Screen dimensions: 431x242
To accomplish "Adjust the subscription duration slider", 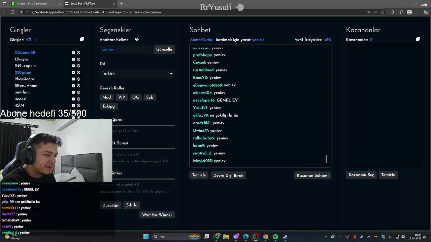I will point(143,148).
